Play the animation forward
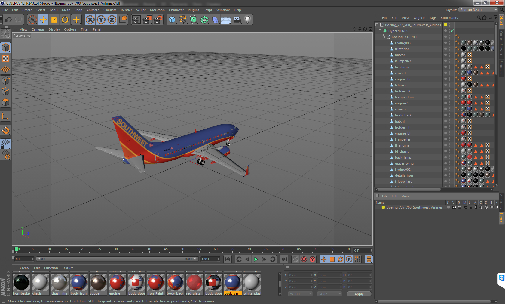The height and width of the screenshot is (304, 505). [x=256, y=259]
